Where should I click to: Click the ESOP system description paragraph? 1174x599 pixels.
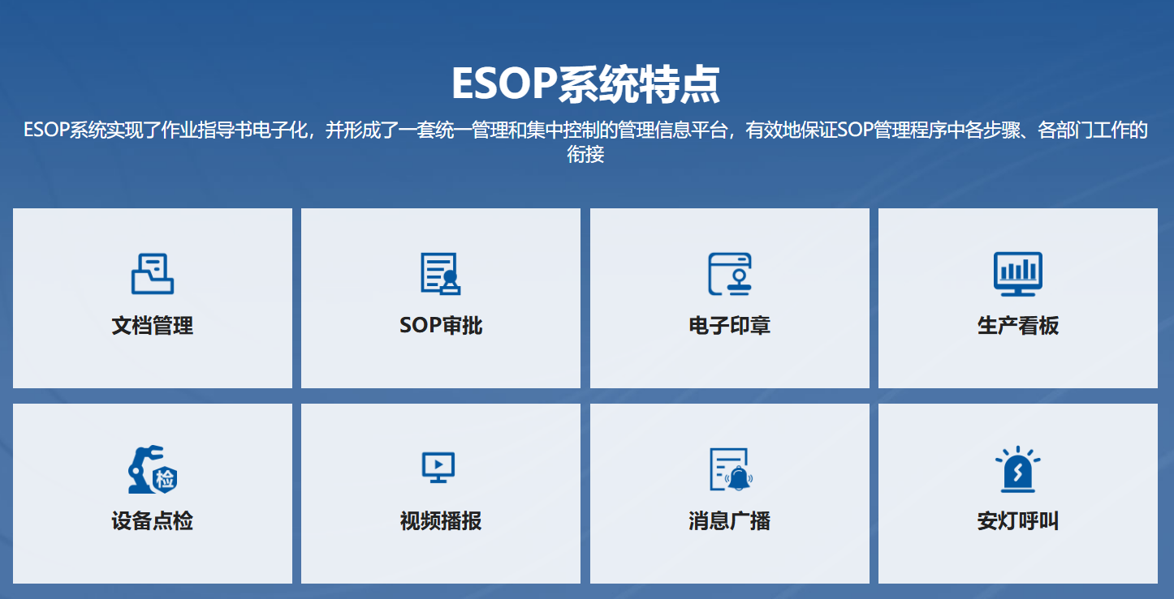point(585,130)
